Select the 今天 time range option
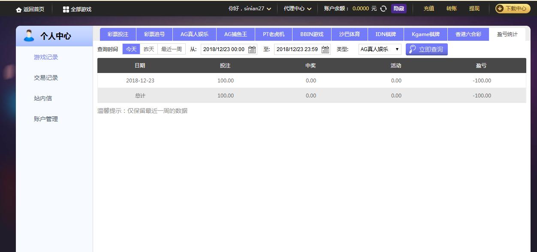The width and height of the screenshot is (537, 252). 131,49
